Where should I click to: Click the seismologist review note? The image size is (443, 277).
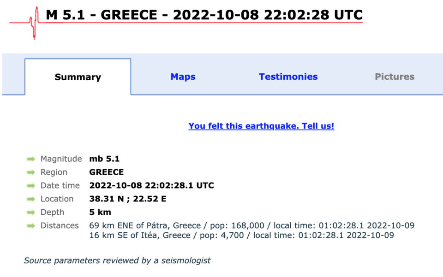tap(117, 260)
